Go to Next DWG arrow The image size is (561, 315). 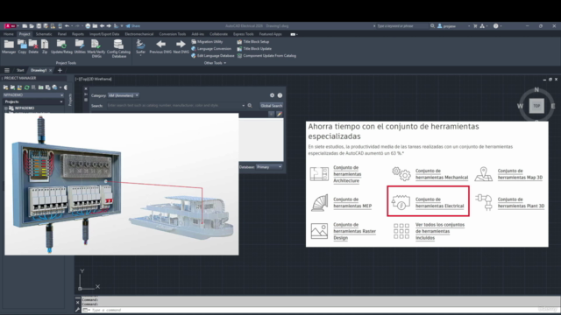(x=181, y=46)
